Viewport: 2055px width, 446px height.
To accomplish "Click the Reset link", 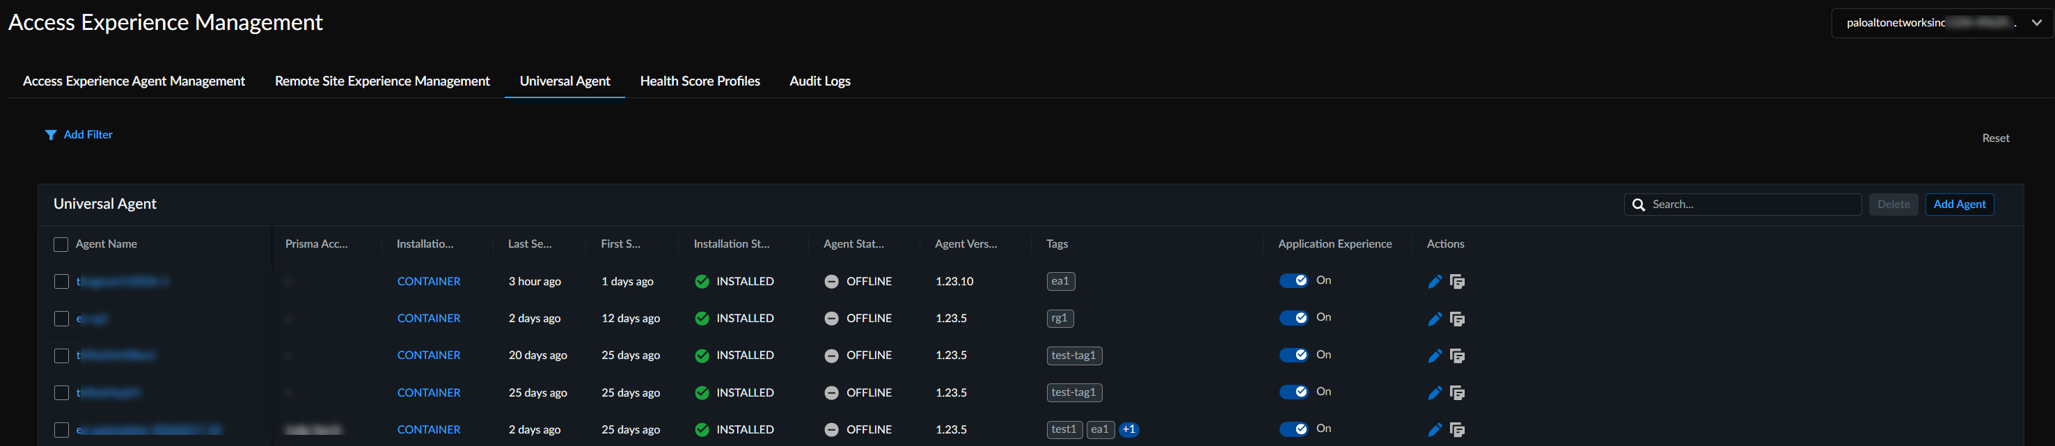I will tap(1995, 139).
